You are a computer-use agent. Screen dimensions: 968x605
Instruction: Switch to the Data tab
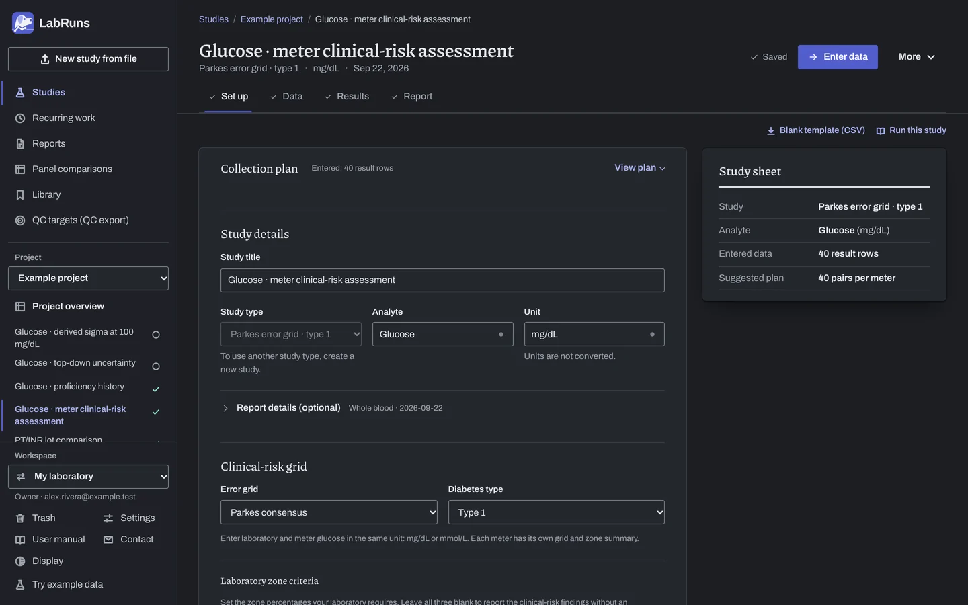click(286, 97)
